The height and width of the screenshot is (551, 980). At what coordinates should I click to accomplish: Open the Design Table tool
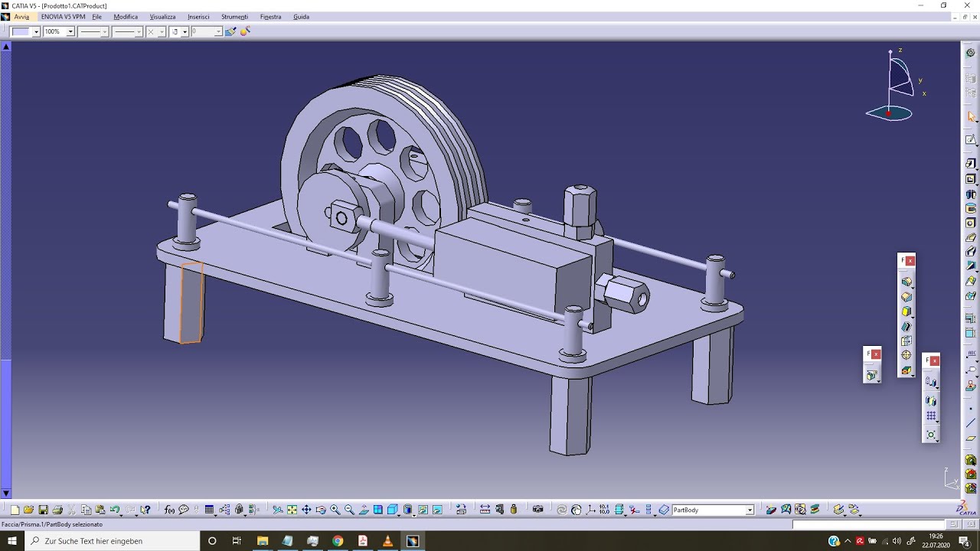(x=209, y=510)
